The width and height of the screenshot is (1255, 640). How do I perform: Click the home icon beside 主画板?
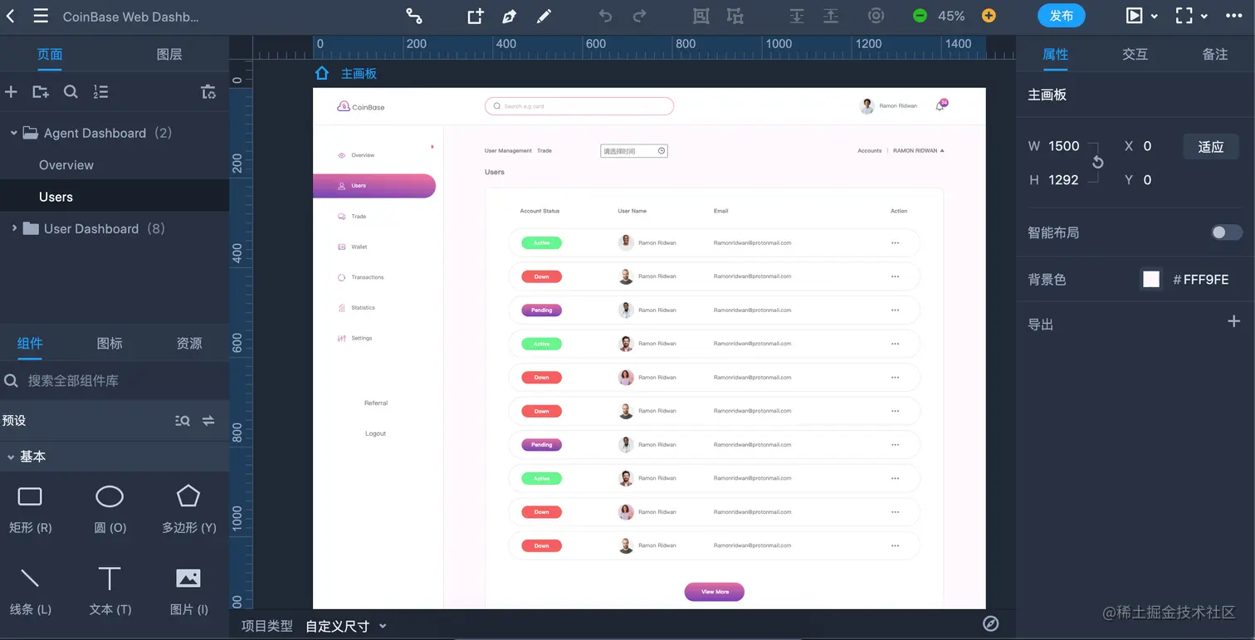[322, 73]
